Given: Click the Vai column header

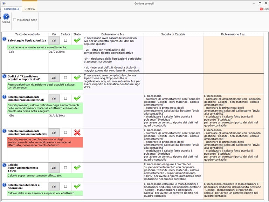Looking at the screenshot, I should point(54,34).
